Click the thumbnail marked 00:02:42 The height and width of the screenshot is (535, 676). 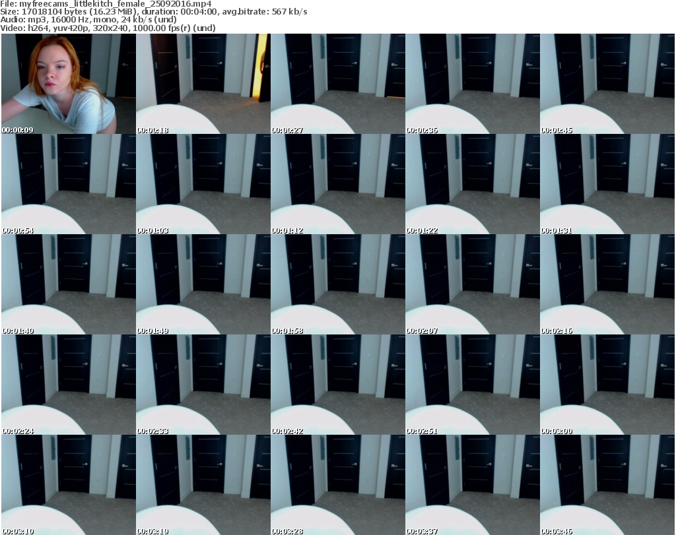[x=338, y=384]
